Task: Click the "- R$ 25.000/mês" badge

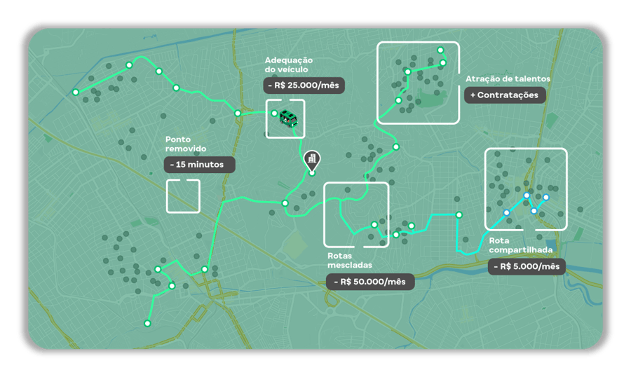Action: pyautogui.click(x=304, y=85)
